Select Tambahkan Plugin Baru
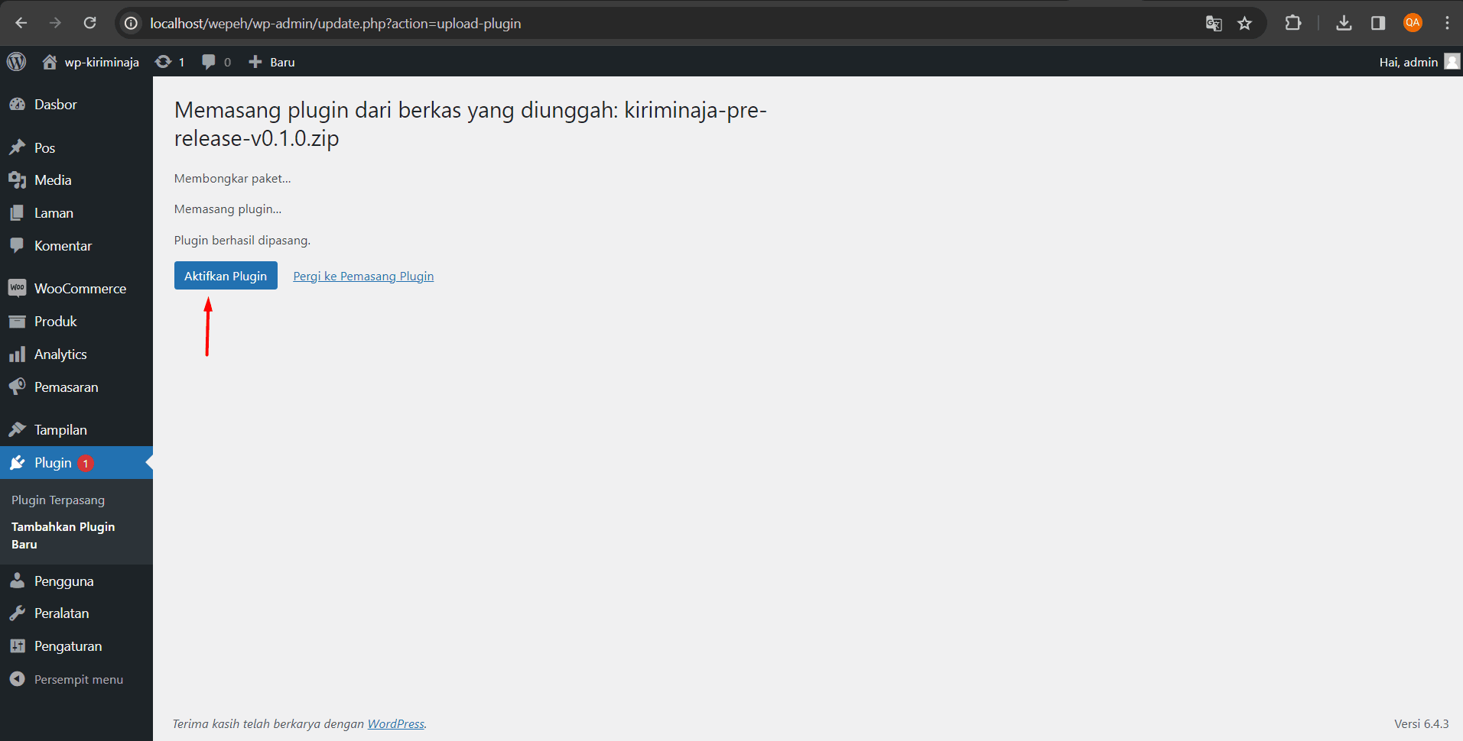The image size is (1463, 741). click(x=63, y=535)
